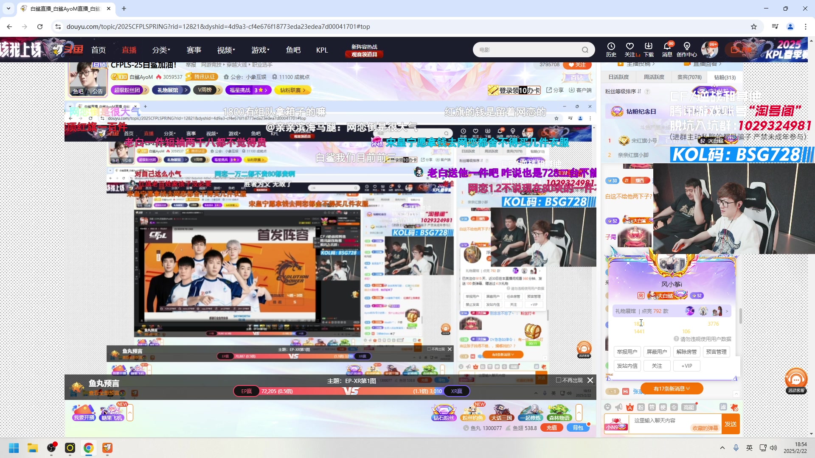Screen dimensions: 815x458
Task: Click the block gift effects icon
Action: click(x=734, y=407)
